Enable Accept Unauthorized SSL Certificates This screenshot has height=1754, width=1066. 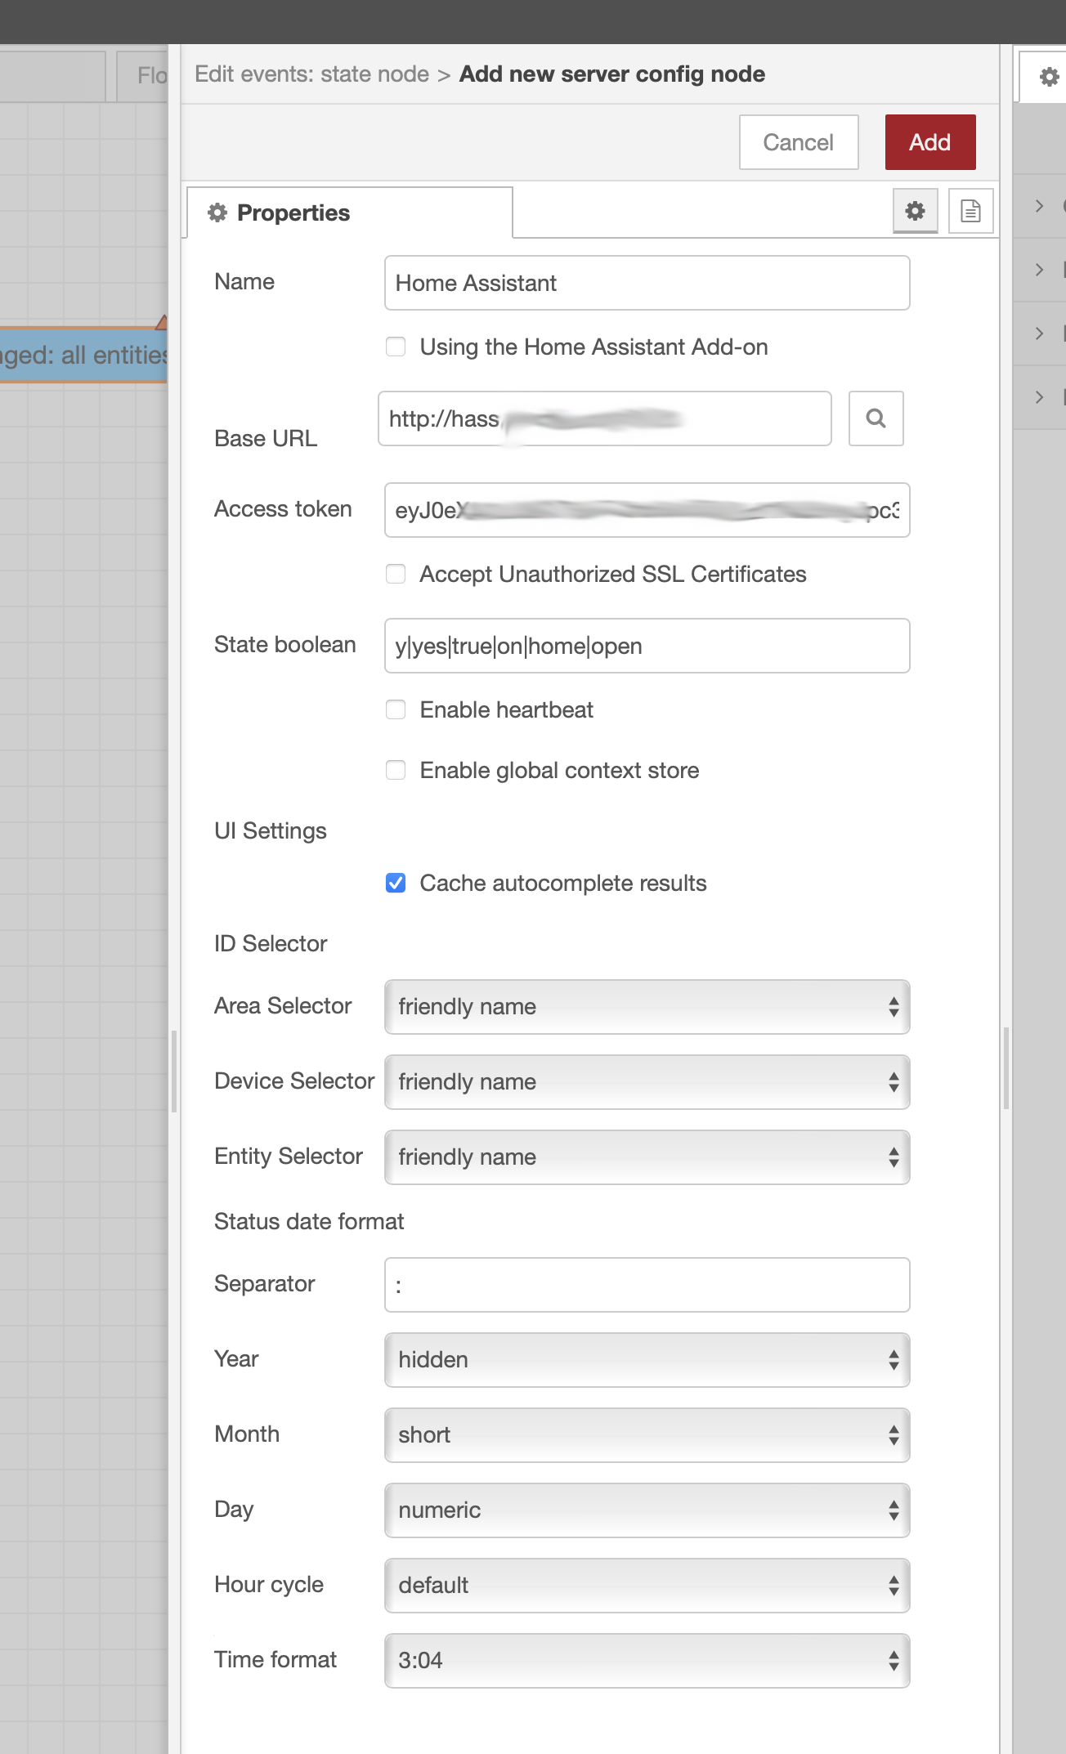click(396, 574)
